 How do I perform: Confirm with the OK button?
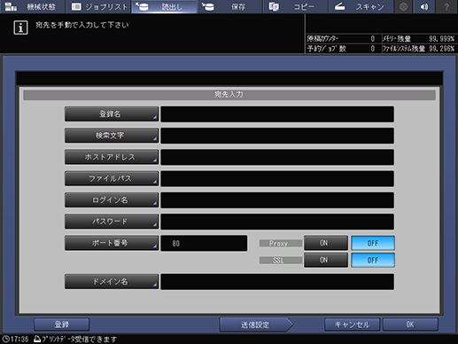pos(410,324)
